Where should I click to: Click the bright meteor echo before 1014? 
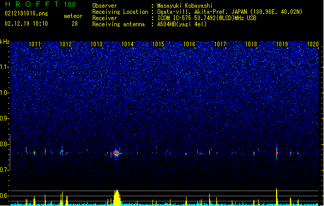(x=116, y=153)
